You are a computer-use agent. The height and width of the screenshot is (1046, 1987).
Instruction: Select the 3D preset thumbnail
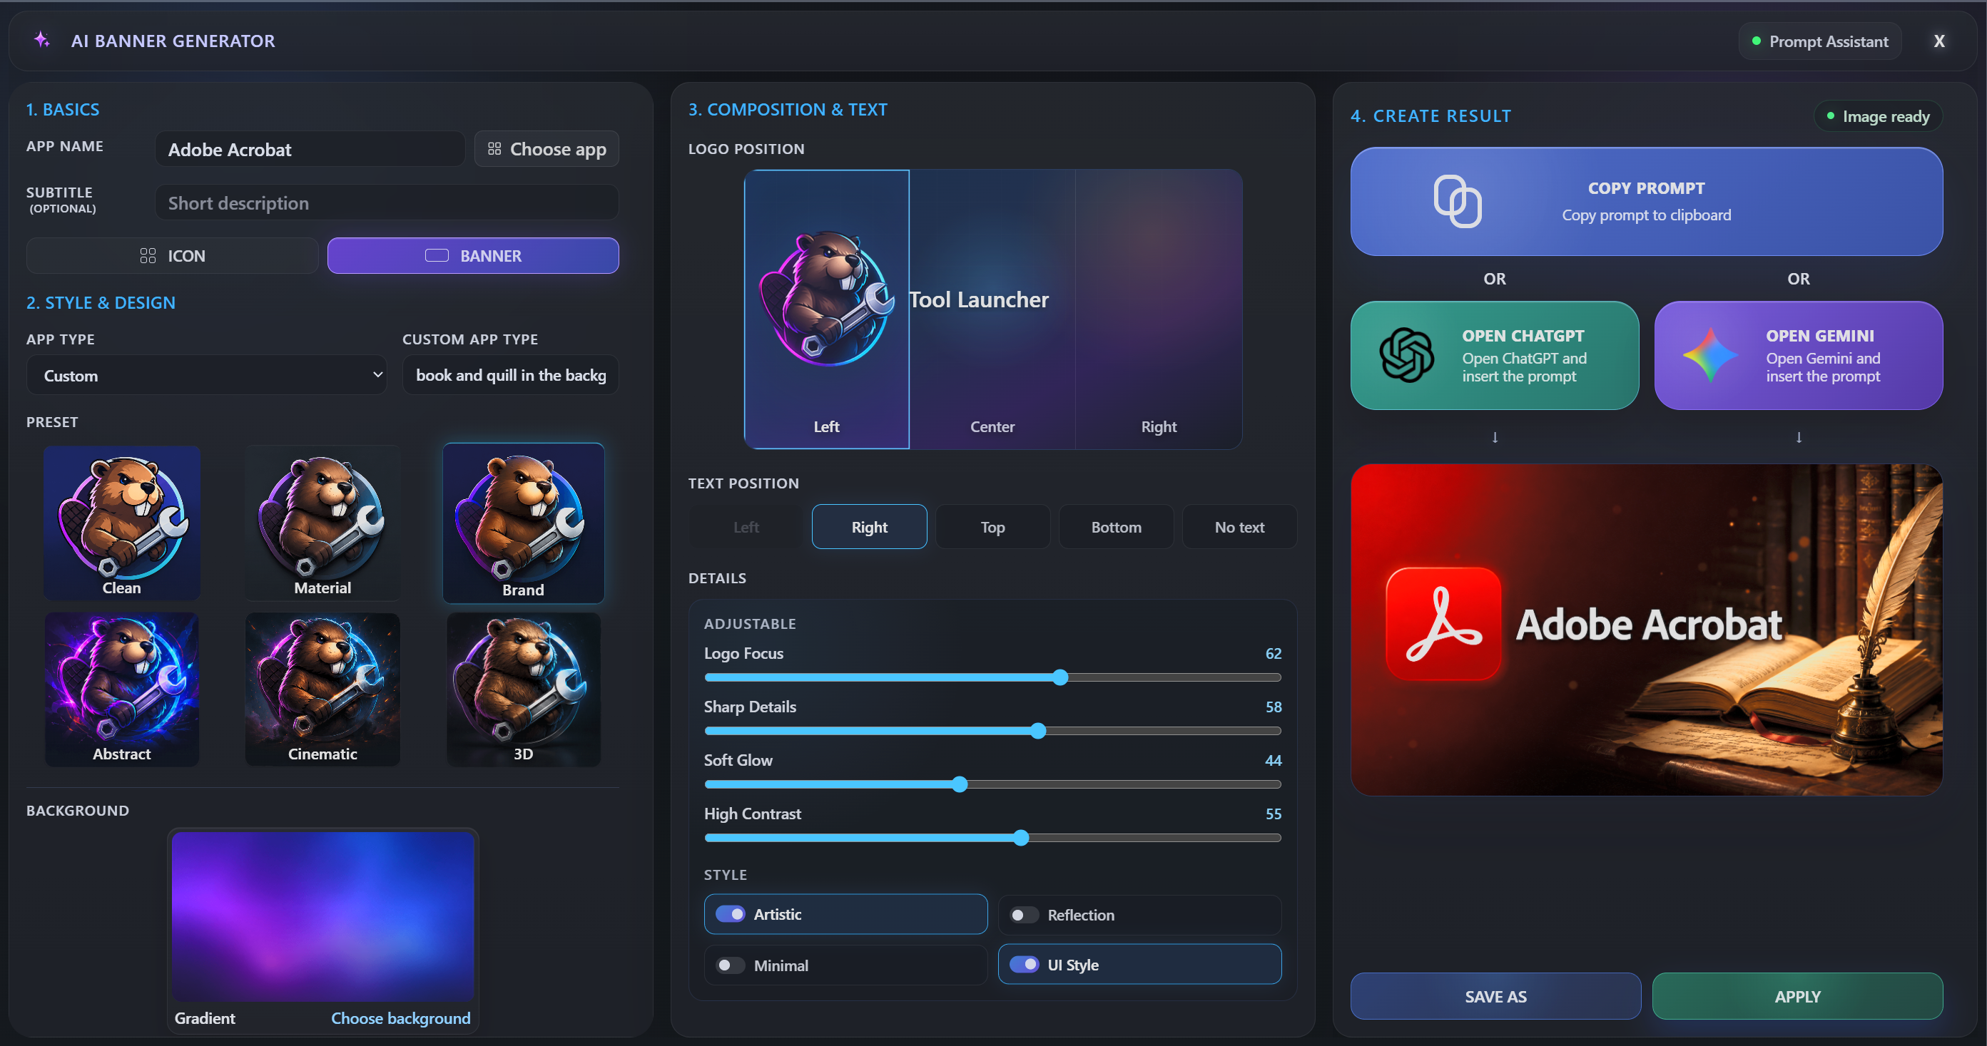524,689
